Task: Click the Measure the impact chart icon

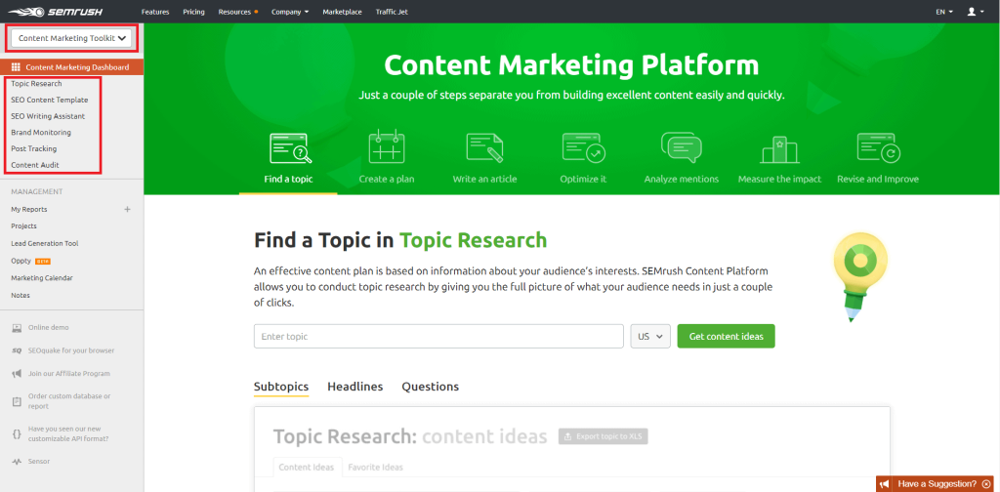Action: [x=779, y=149]
